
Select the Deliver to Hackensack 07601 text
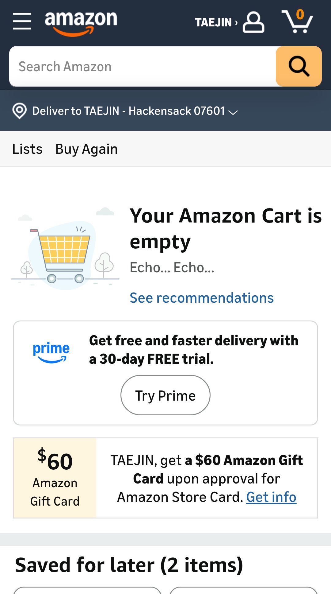click(x=129, y=111)
